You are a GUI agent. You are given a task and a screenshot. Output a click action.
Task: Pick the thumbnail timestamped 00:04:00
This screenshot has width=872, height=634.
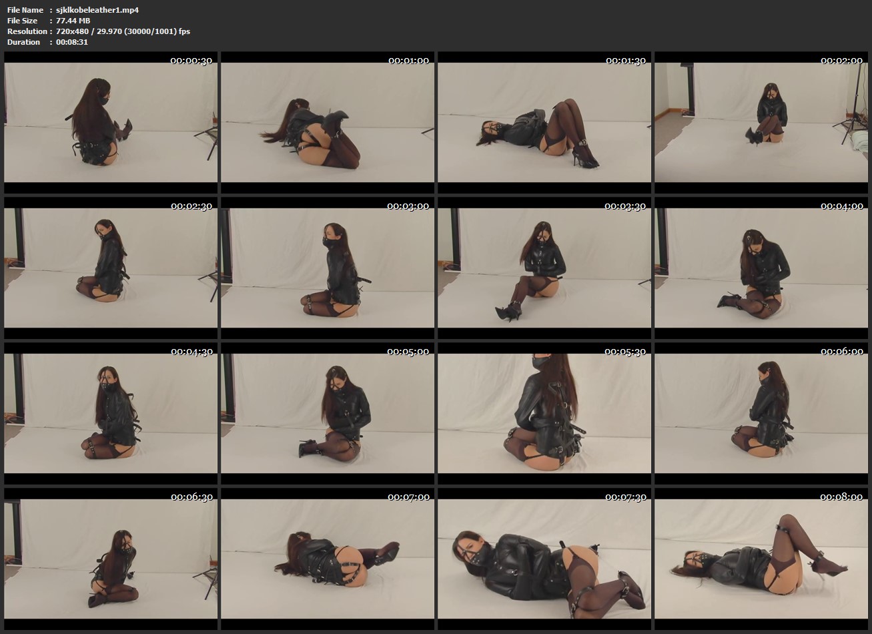pos(761,268)
